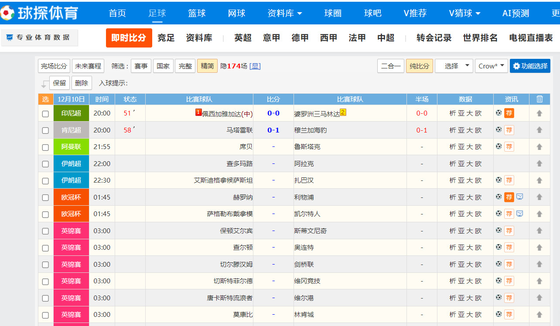Check the 印尼超 20:00 match checkbox

[x=45, y=114]
